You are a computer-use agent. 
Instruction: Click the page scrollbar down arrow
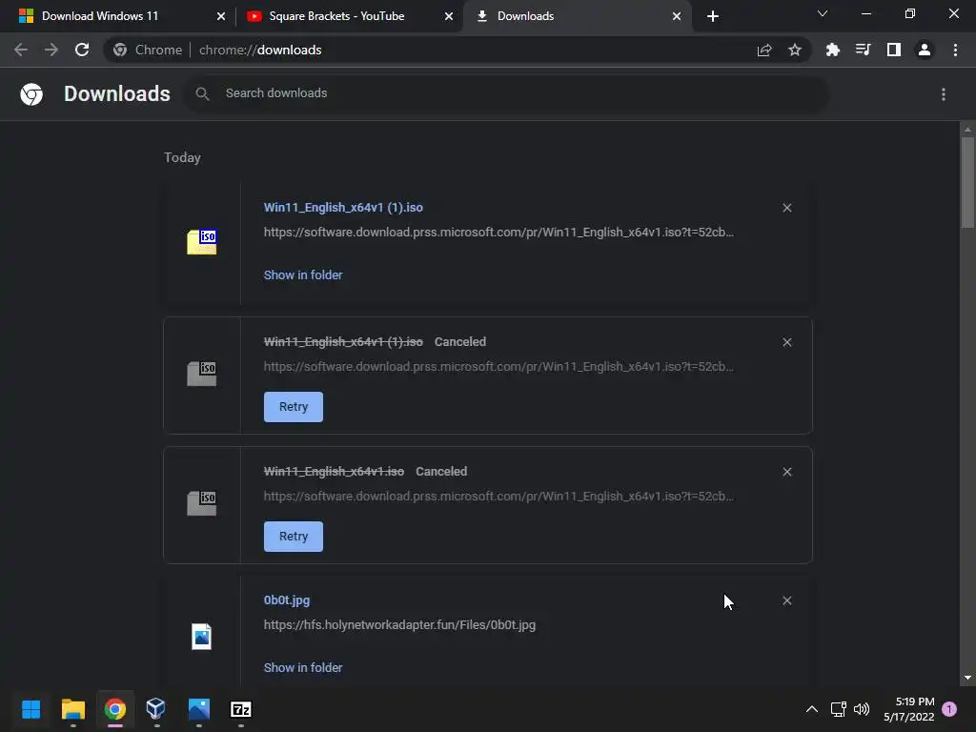pyautogui.click(x=967, y=679)
